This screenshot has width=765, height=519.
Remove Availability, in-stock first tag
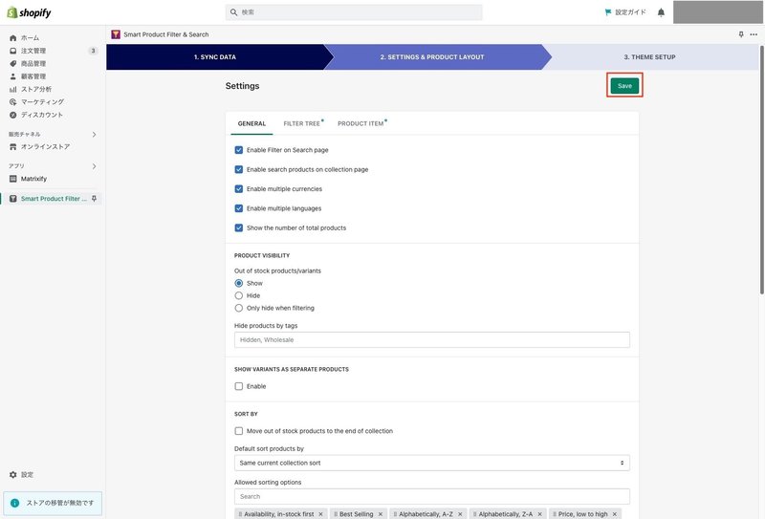(x=320, y=514)
